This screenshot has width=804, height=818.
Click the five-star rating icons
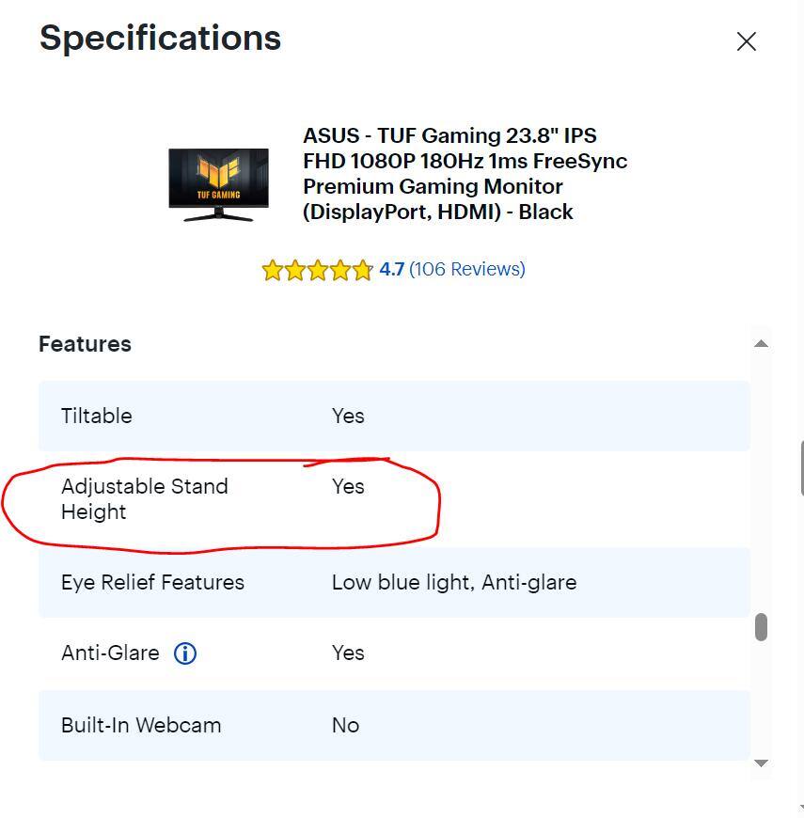pos(317,271)
